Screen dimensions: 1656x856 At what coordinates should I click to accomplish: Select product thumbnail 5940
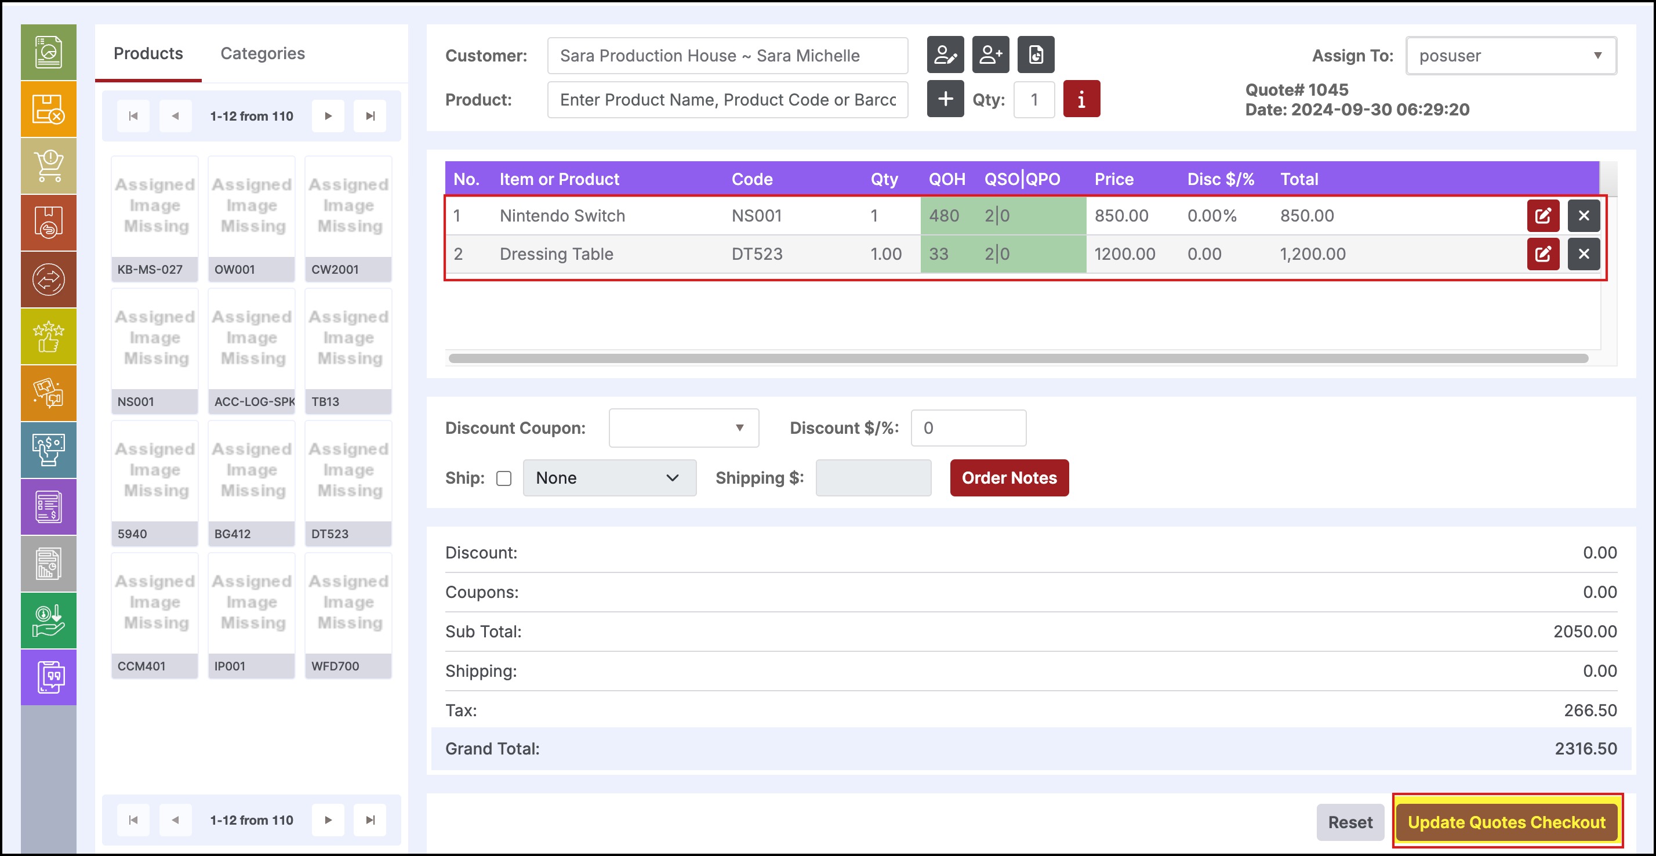(x=154, y=484)
